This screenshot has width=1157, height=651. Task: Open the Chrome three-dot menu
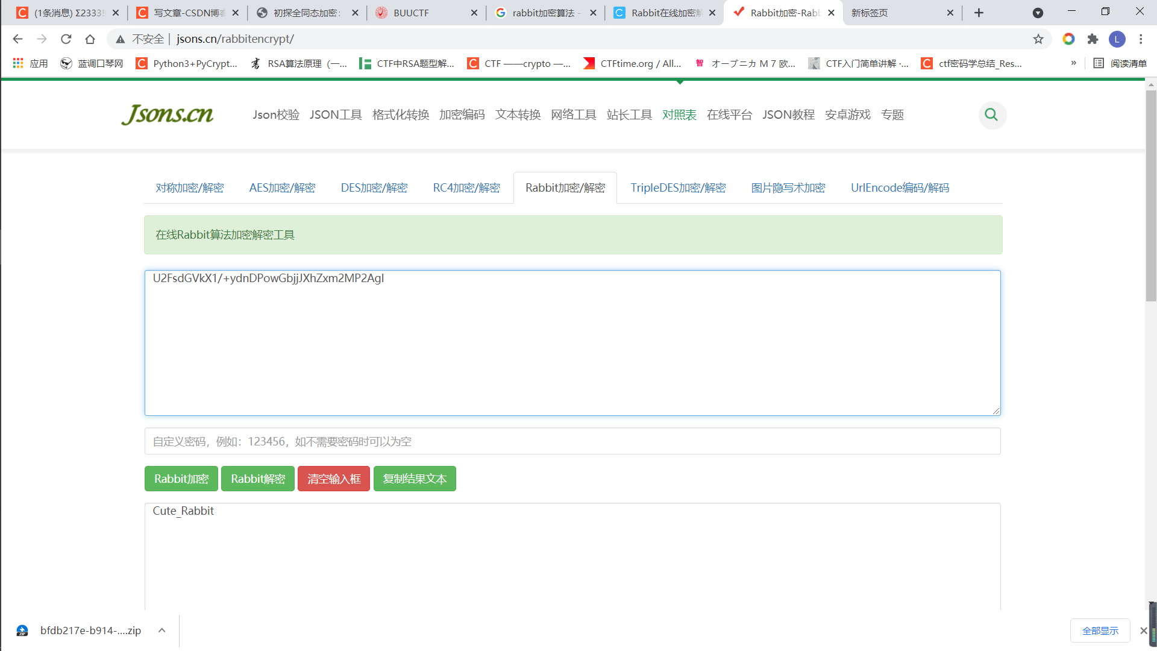tap(1141, 39)
